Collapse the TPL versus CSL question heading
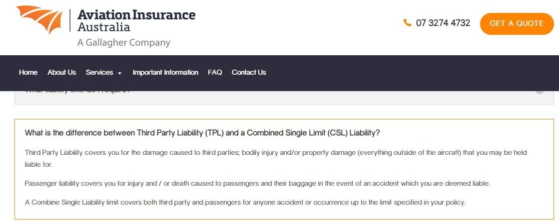The width and height of the screenshot is (559, 221). point(202,133)
